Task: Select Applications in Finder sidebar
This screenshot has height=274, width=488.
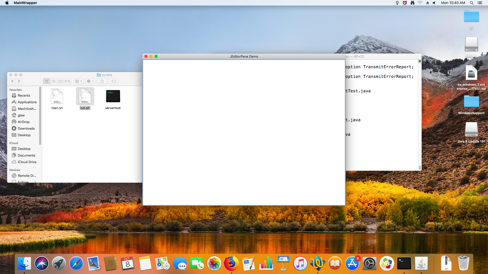Action: click(x=27, y=102)
